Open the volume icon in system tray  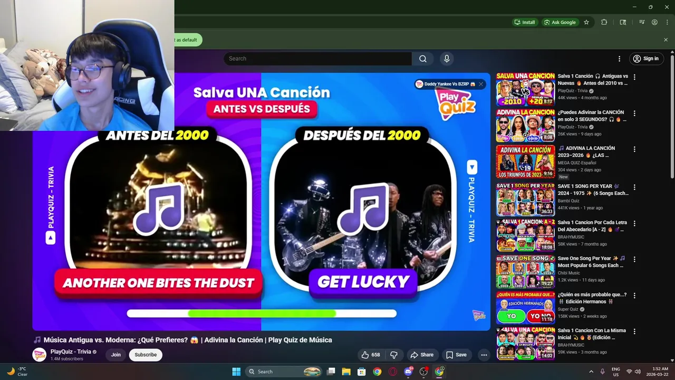(638, 372)
